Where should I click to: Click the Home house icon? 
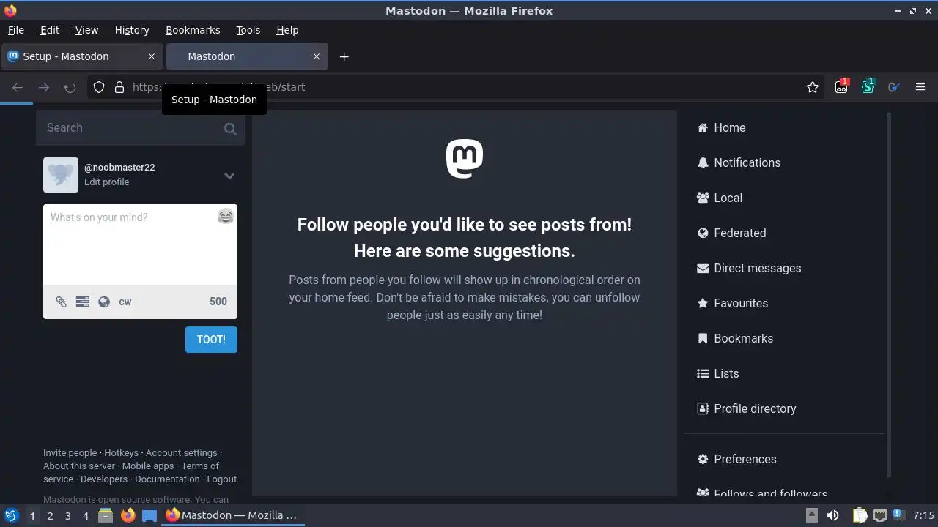pyautogui.click(x=703, y=127)
